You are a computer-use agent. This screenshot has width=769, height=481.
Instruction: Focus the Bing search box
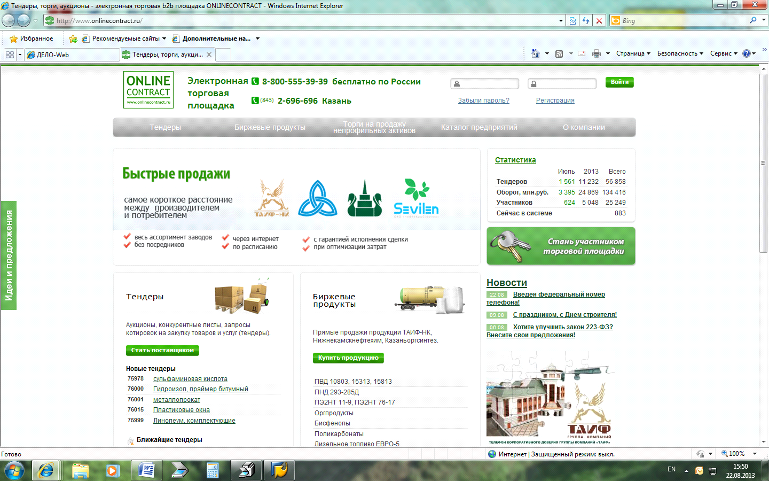(x=684, y=21)
